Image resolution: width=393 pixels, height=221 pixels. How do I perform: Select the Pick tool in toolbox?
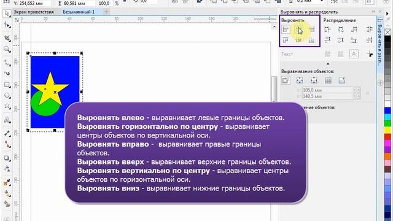coord(7,13)
